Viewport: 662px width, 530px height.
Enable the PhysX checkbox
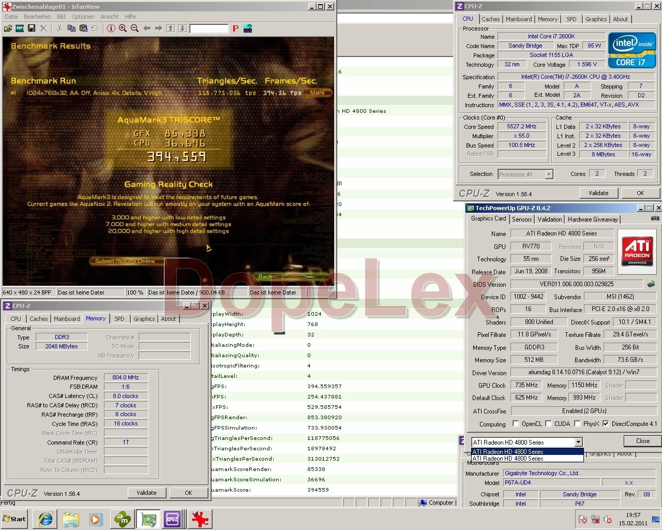[x=578, y=423]
